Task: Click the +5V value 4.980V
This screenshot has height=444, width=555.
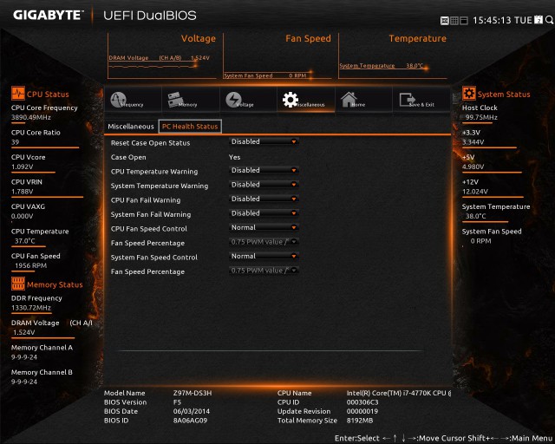Action: 473,166
